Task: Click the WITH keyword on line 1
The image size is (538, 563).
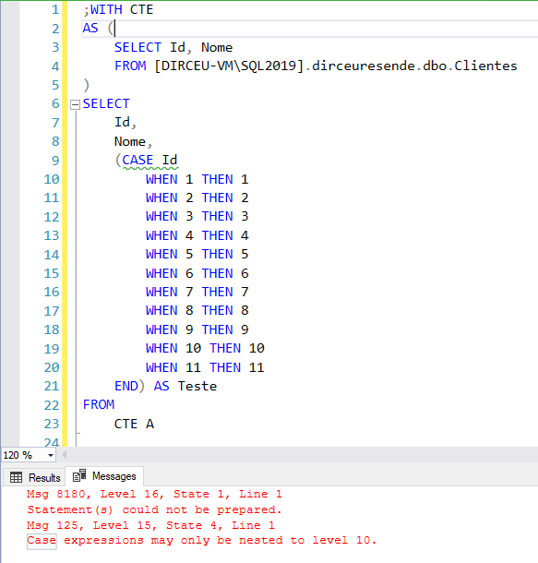Action: (106, 10)
